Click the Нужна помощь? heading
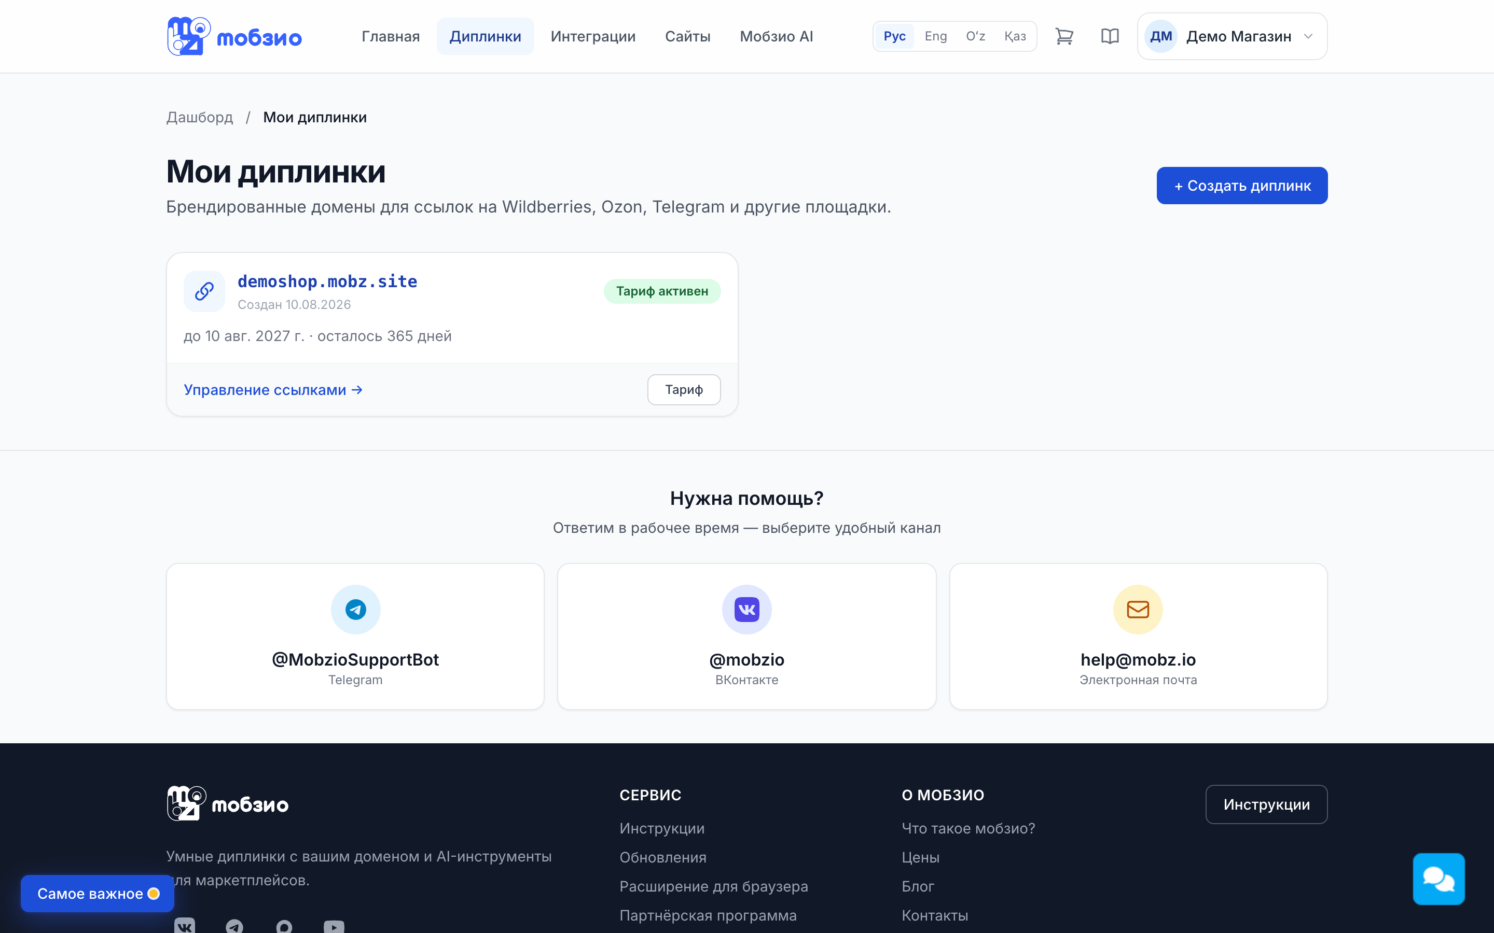This screenshot has height=933, width=1494. (746, 499)
